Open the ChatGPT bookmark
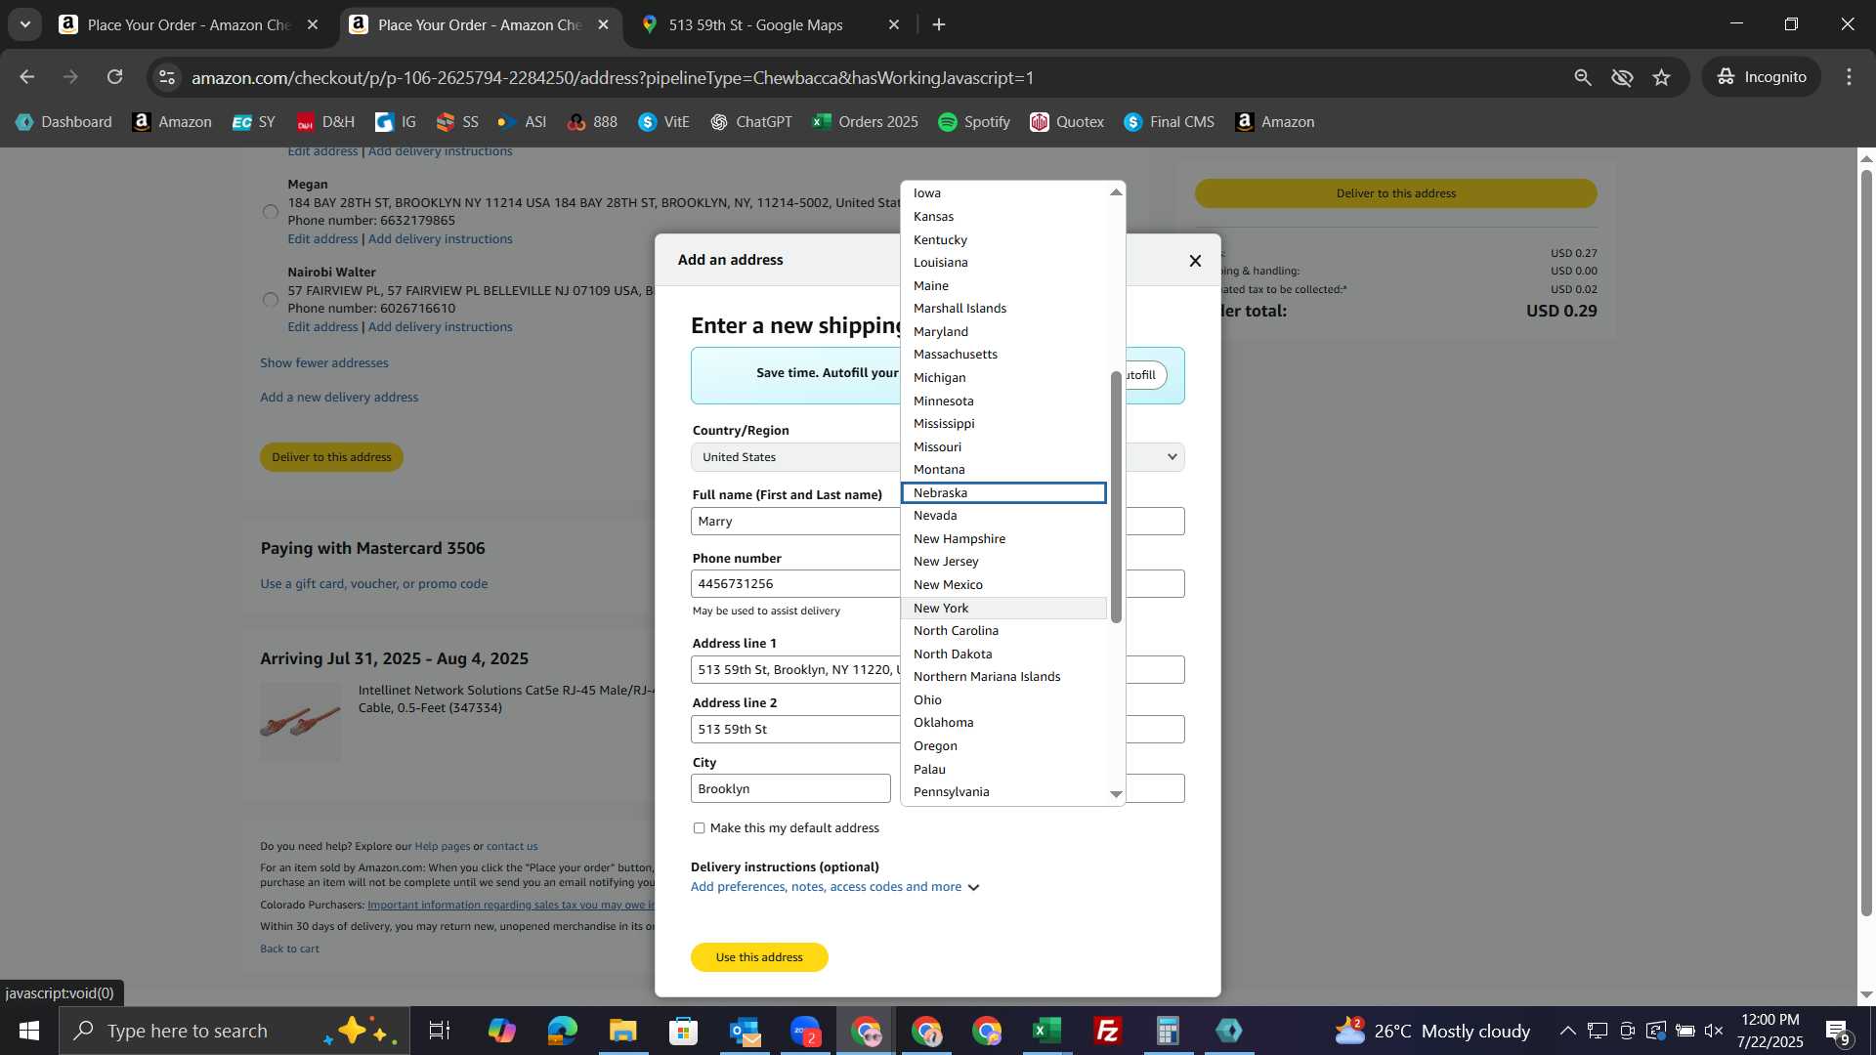Screen dimensions: 1876x1055 (751, 122)
